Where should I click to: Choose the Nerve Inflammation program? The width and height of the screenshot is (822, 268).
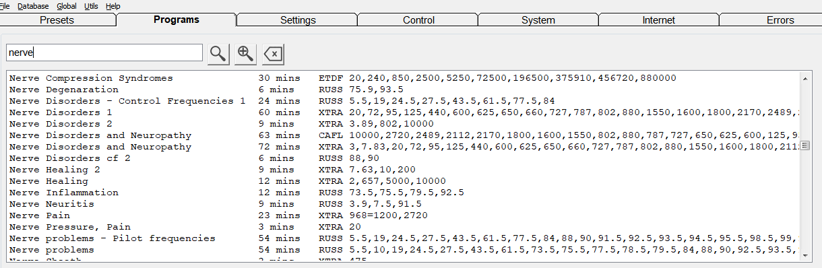point(403,193)
